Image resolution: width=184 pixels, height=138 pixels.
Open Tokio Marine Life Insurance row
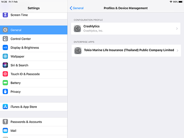(126, 51)
